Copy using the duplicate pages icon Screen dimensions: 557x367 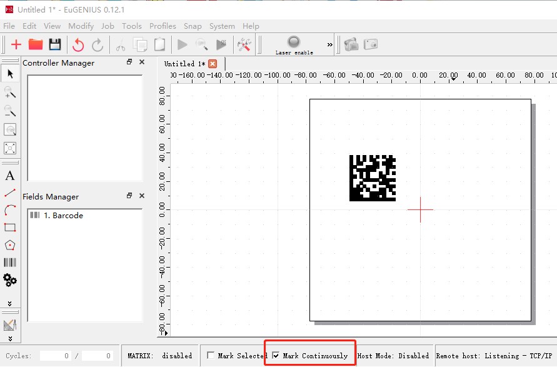[140, 45]
